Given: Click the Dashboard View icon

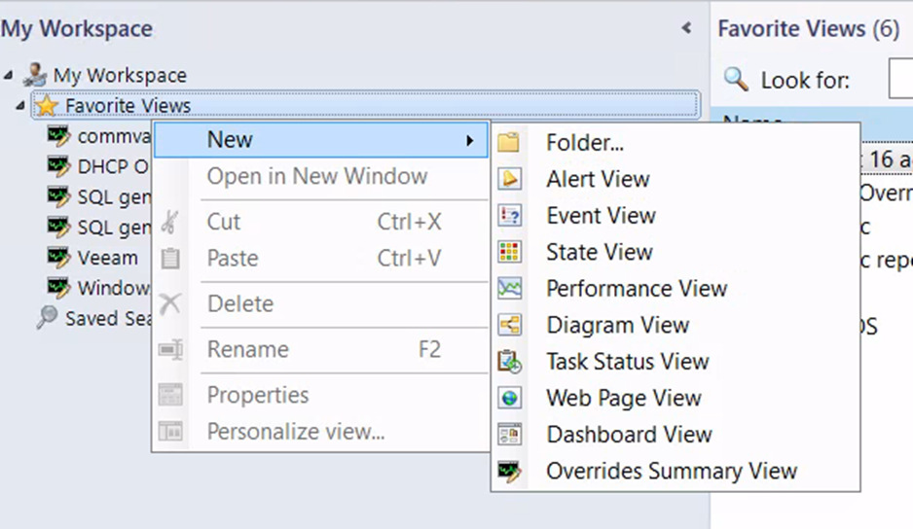Looking at the screenshot, I should 509,434.
